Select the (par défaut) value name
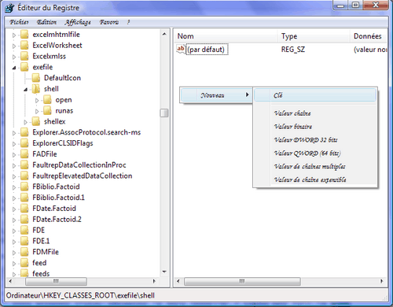Image resolution: width=393 pixels, height=307 pixels. click(207, 50)
